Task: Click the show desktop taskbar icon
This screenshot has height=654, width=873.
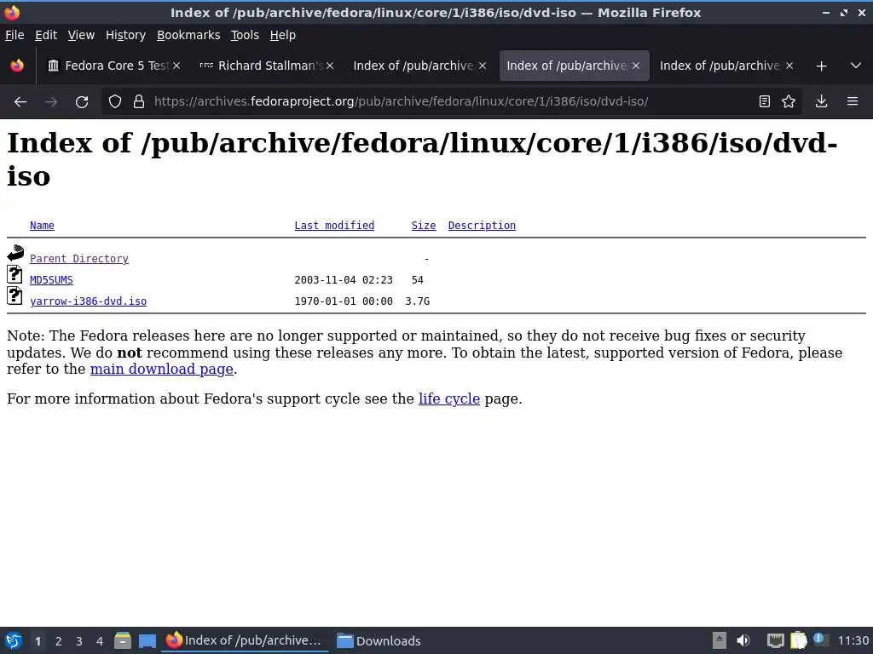Action: pyautogui.click(x=147, y=641)
